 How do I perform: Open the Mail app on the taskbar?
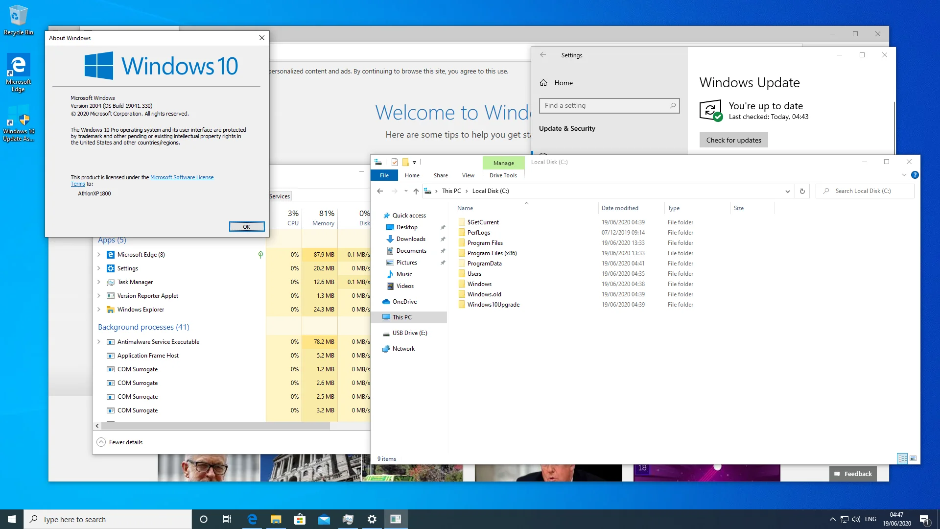(x=324, y=519)
